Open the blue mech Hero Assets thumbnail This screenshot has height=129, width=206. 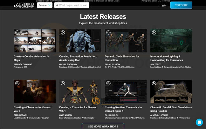[80, 40]
